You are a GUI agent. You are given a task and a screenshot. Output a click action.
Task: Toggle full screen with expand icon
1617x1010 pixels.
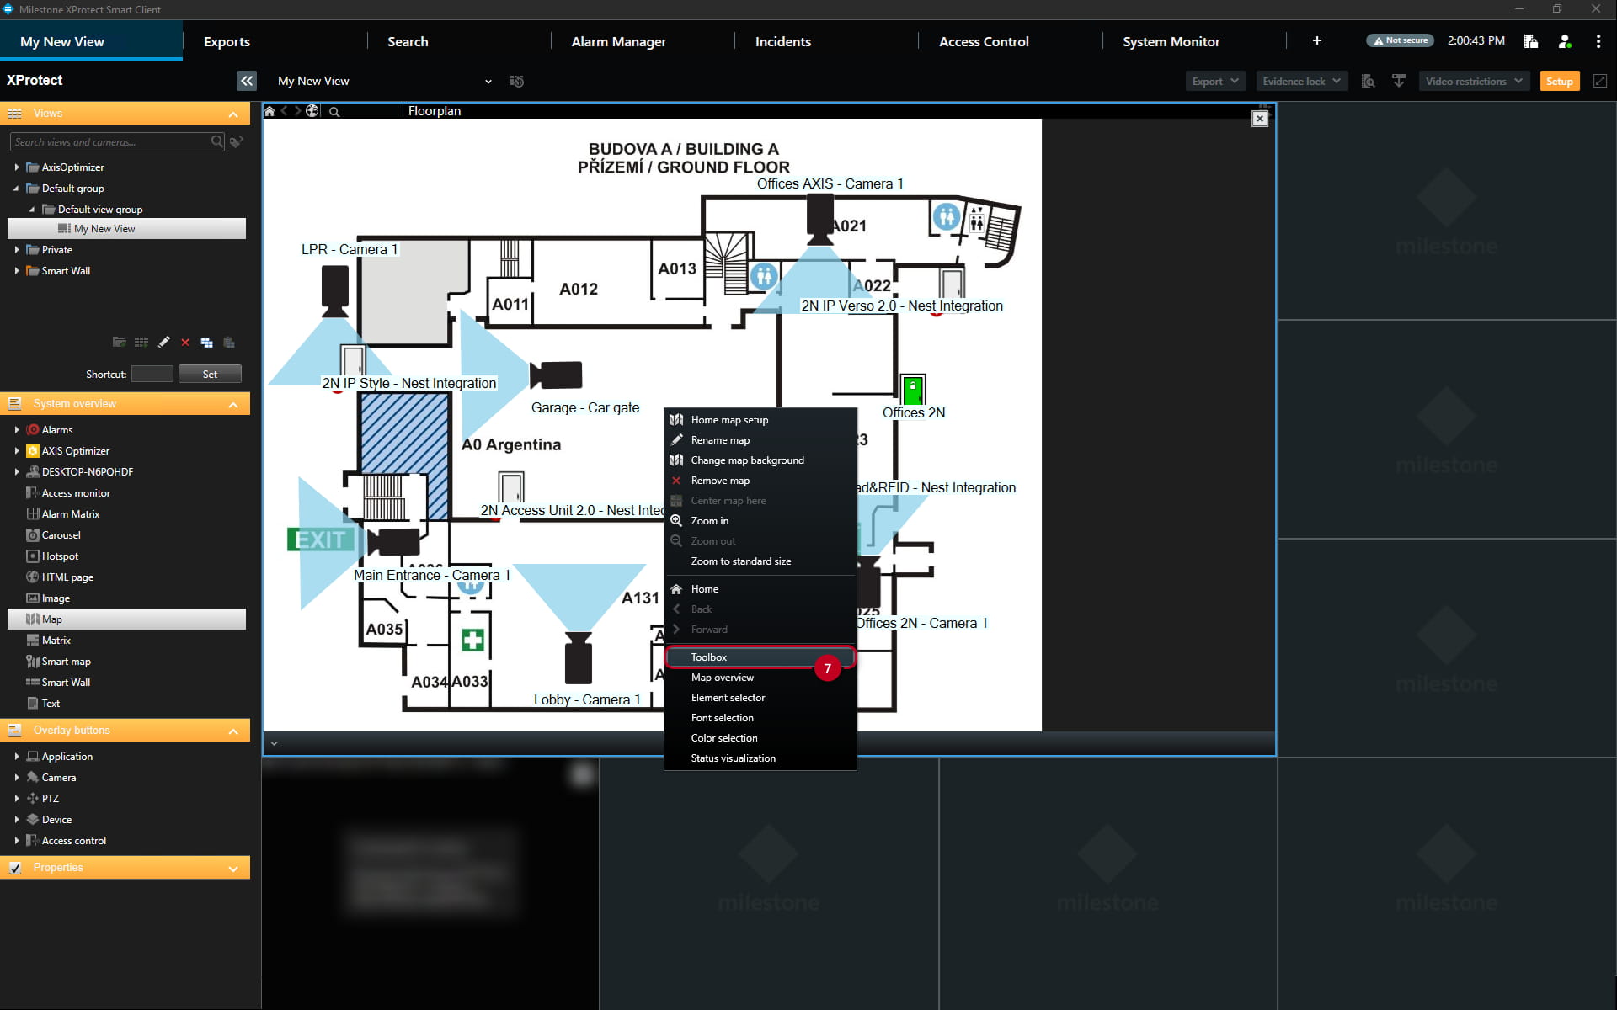[x=1600, y=82]
